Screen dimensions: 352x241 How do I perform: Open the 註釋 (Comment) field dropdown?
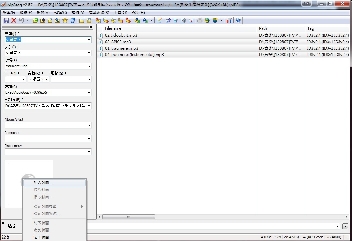89,93
